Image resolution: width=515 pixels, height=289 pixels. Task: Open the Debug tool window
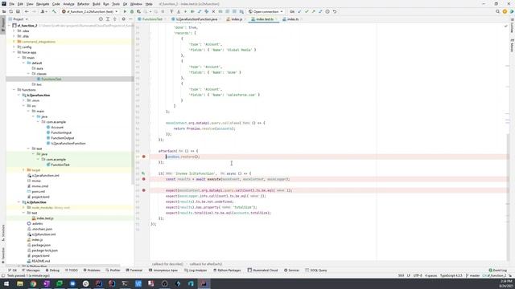click(52, 271)
